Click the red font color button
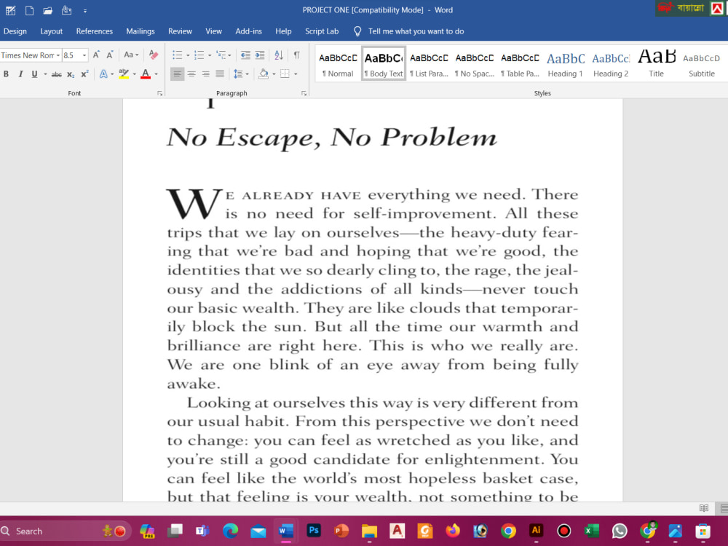The width and height of the screenshot is (728, 546). click(x=146, y=74)
